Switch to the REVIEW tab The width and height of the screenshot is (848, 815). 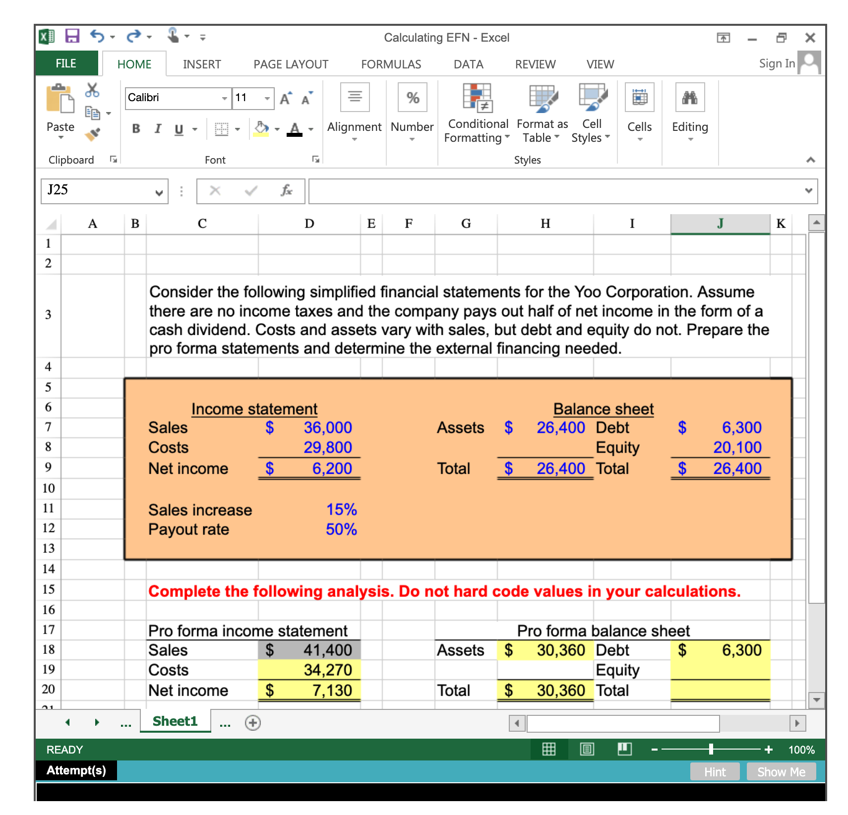[x=536, y=64]
